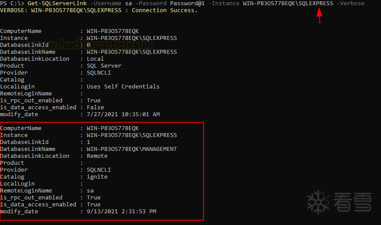Select the Remote link location value

[97, 156]
